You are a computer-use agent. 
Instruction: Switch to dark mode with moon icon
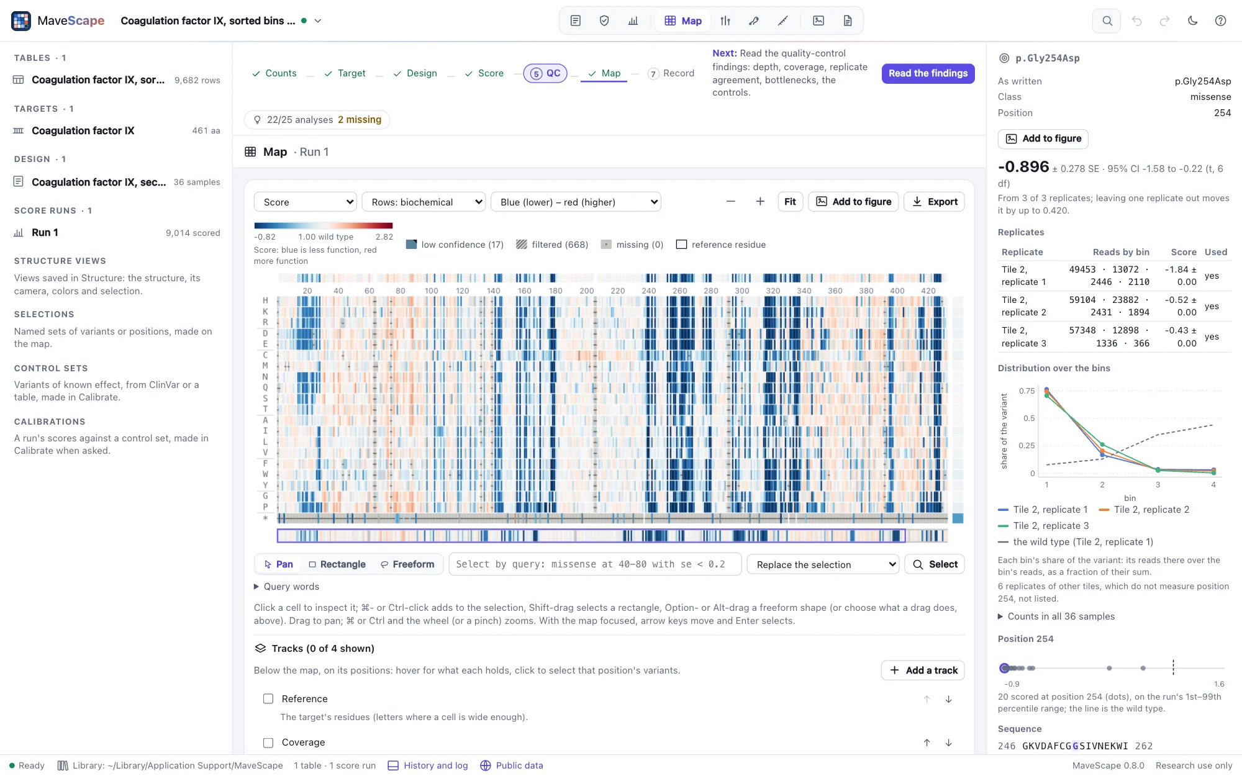pyautogui.click(x=1192, y=21)
